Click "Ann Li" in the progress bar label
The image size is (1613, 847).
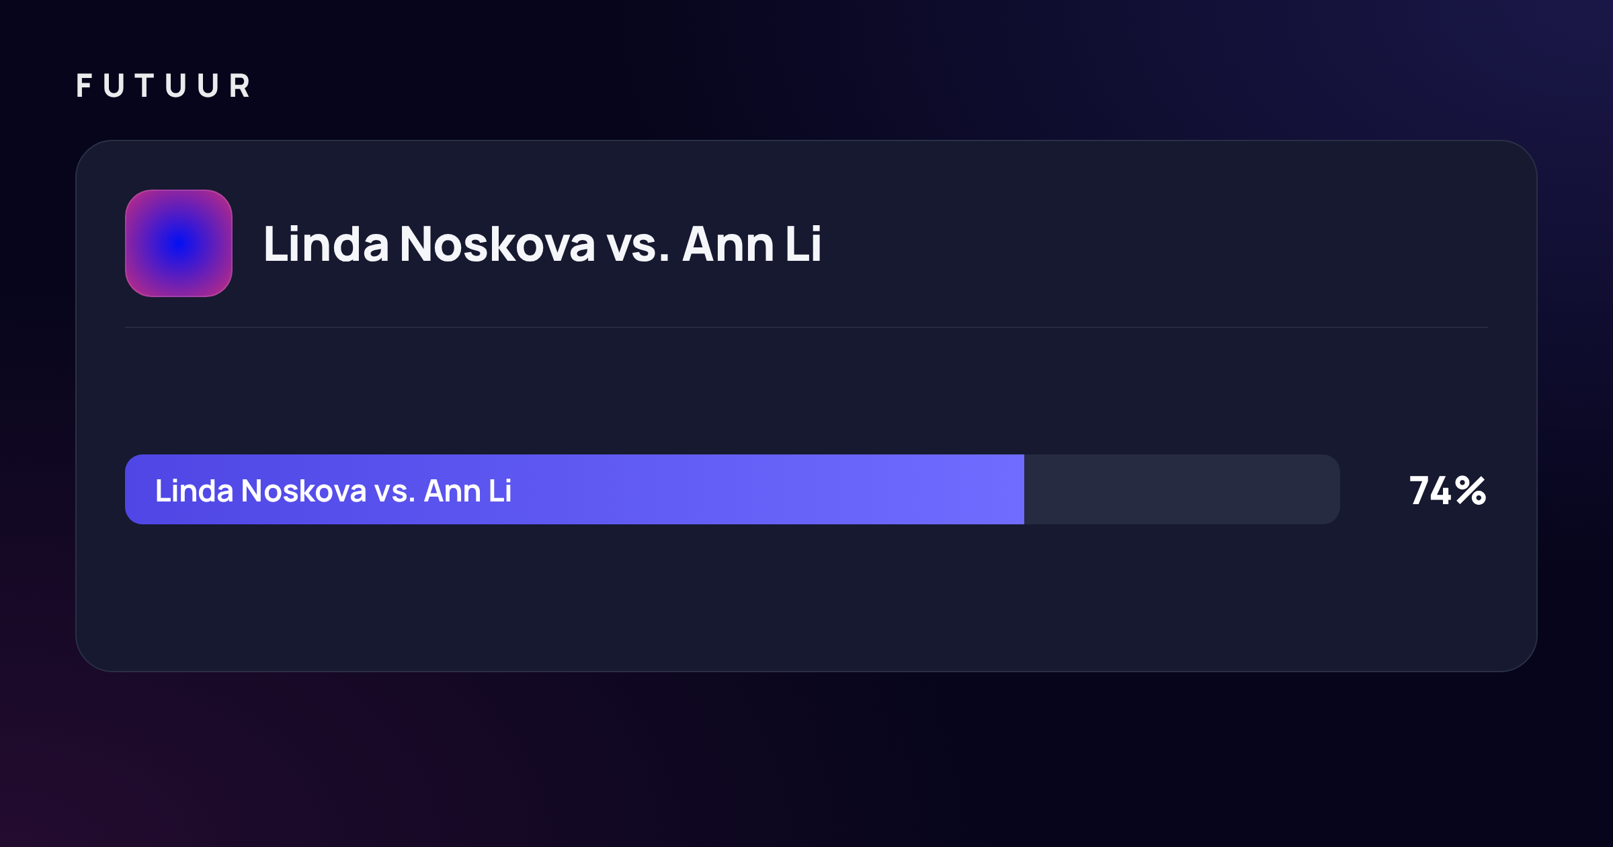pos(468,491)
